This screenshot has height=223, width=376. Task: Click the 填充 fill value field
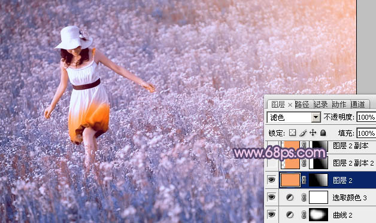[x=366, y=133]
